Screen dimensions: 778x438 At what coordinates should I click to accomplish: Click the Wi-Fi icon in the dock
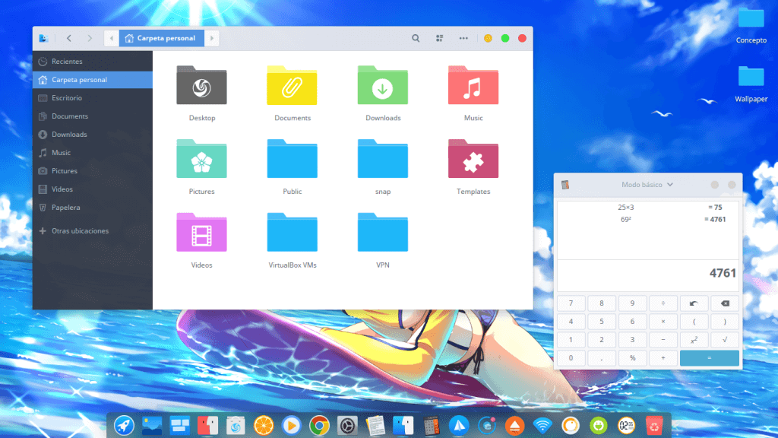(x=542, y=426)
